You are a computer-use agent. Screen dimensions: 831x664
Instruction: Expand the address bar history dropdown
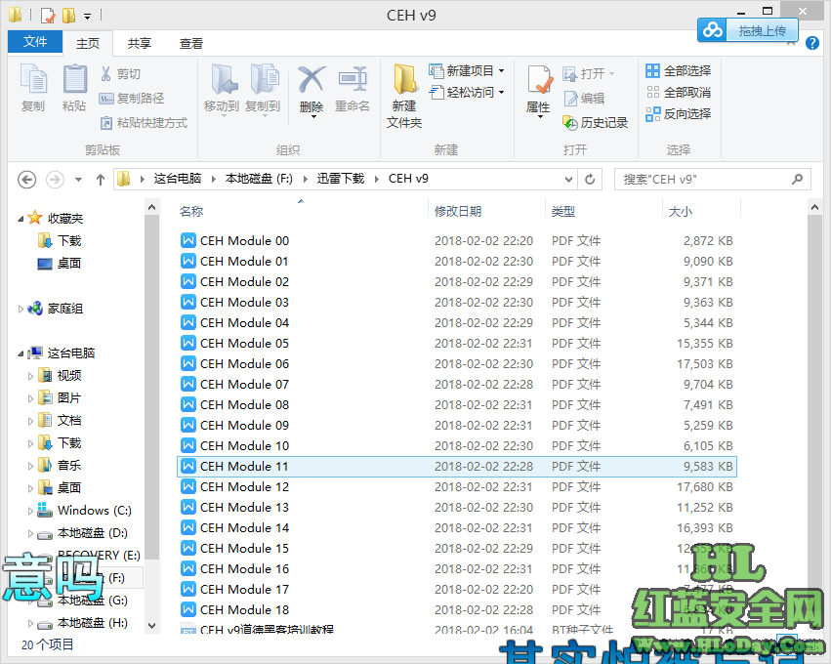click(568, 179)
